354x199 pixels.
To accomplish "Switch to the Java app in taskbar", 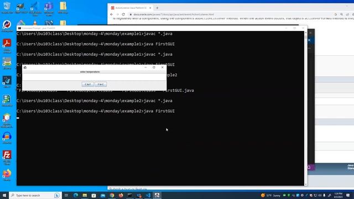I will [157, 195].
